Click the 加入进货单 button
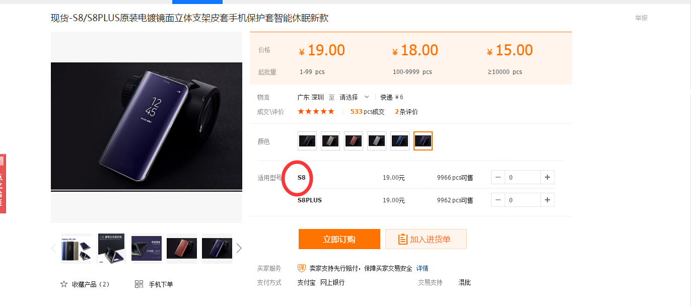The image size is (691, 306). coord(426,239)
